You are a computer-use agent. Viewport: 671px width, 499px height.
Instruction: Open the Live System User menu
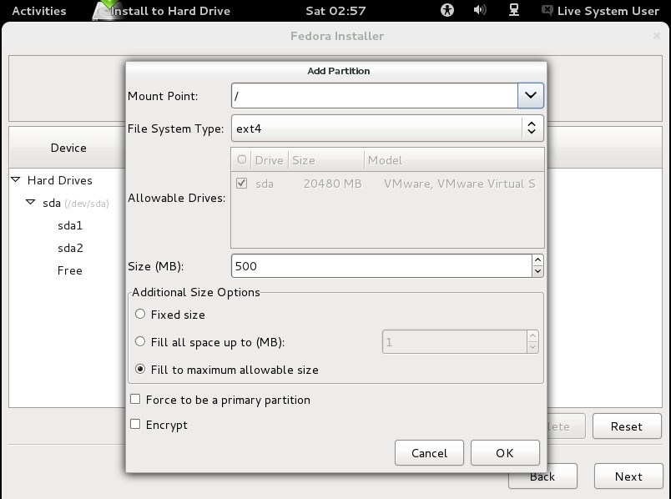click(x=608, y=11)
